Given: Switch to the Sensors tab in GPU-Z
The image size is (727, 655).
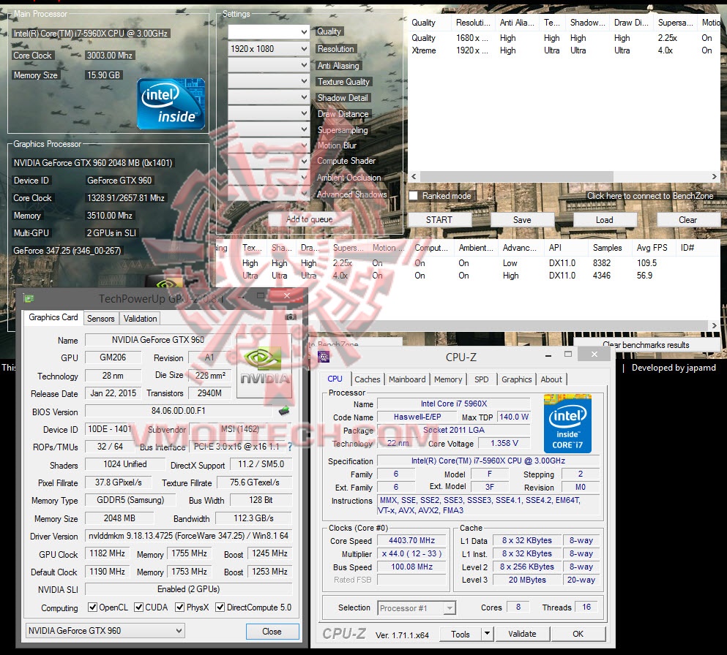Looking at the screenshot, I should point(100,319).
